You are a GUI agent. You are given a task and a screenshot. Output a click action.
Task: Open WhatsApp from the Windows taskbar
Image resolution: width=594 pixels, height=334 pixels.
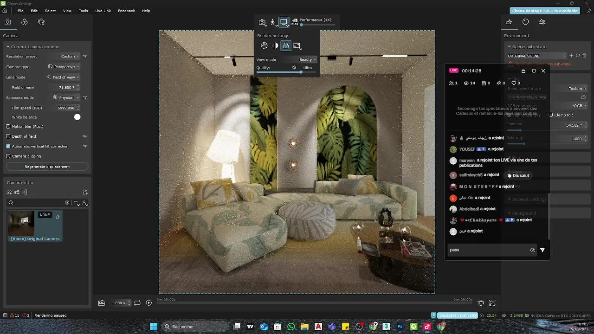(291, 327)
